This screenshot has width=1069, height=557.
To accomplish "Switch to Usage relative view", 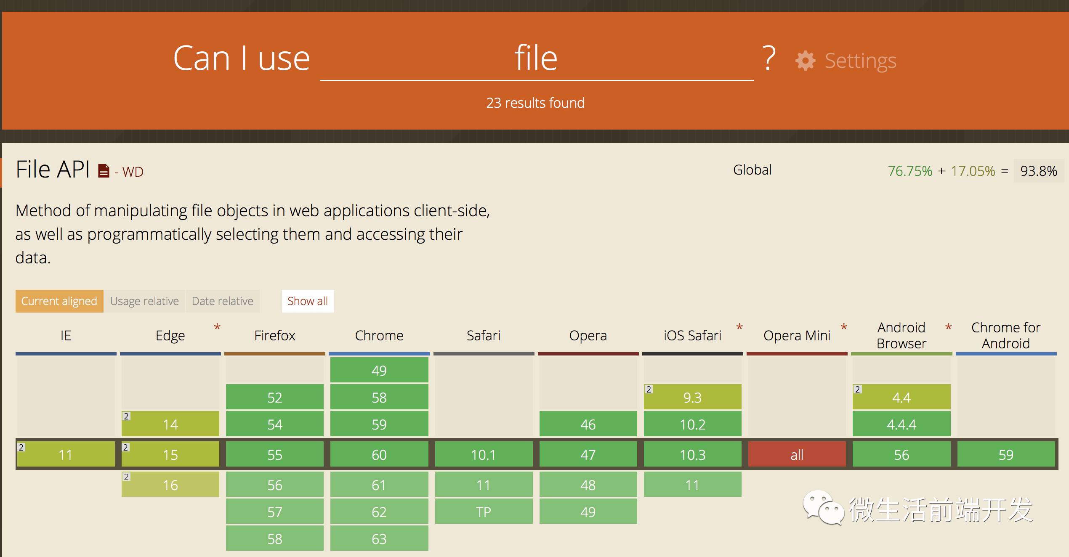I will pos(144,301).
